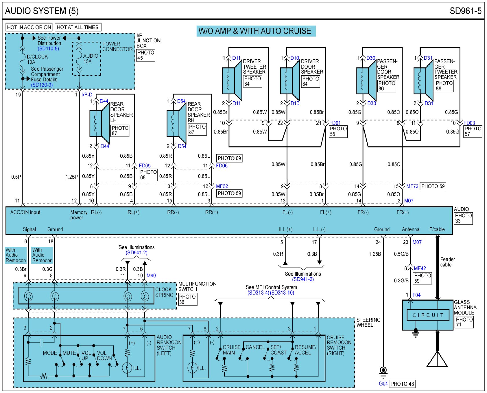
Task: Click the ILL. lamp in left remocon switch
Action: point(127,368)
